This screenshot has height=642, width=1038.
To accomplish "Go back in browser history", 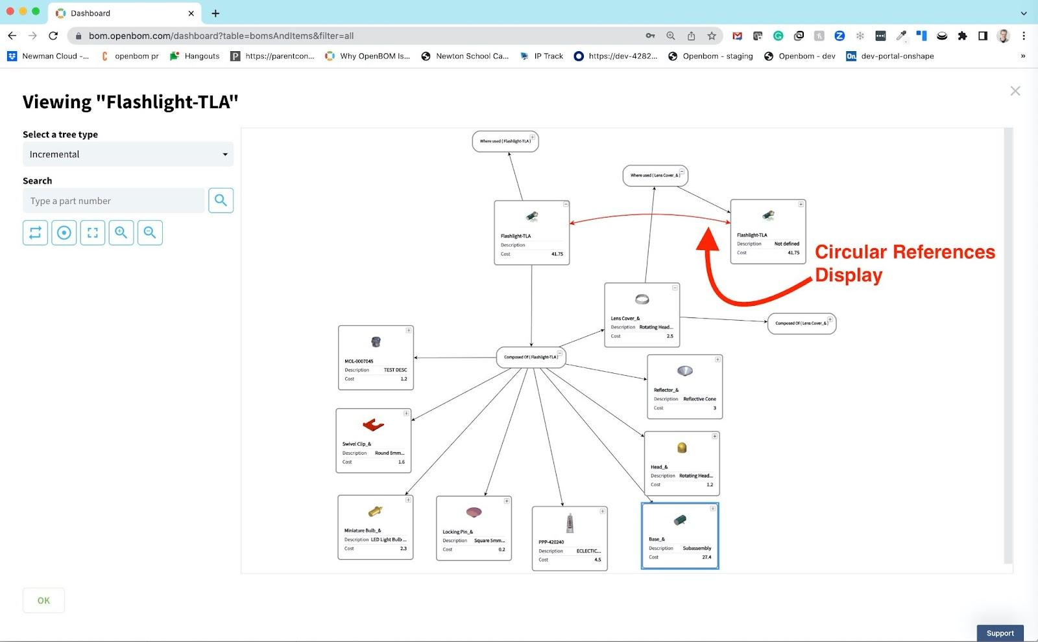I will pos(12,36).
